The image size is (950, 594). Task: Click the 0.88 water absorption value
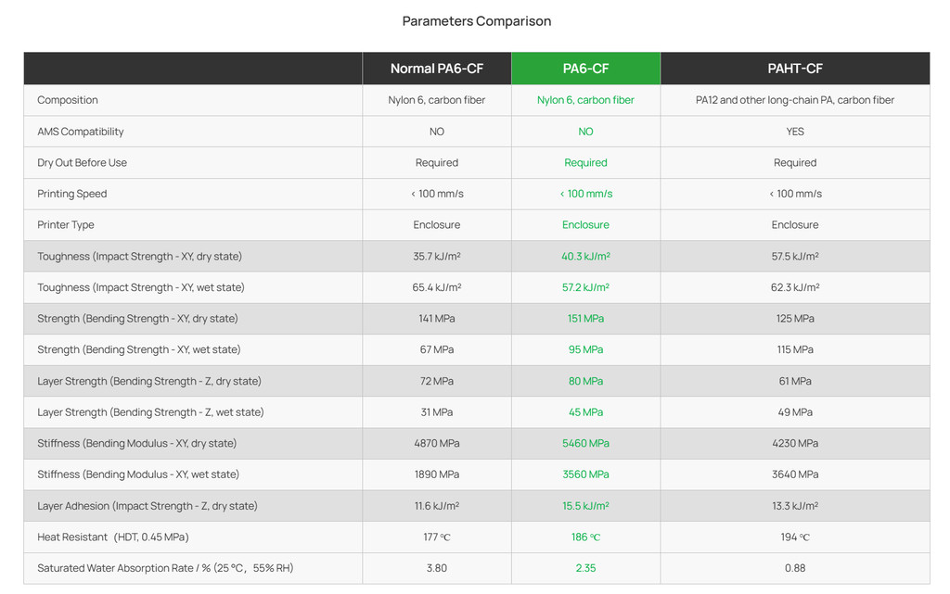pyautogui.click(x=794, y=568)
